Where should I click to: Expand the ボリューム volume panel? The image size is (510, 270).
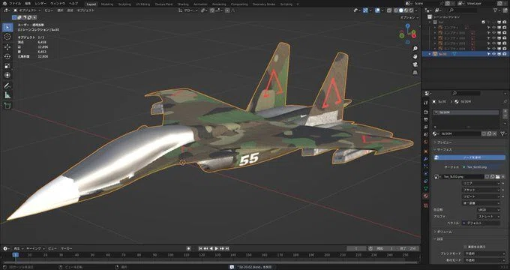point(444,232)
